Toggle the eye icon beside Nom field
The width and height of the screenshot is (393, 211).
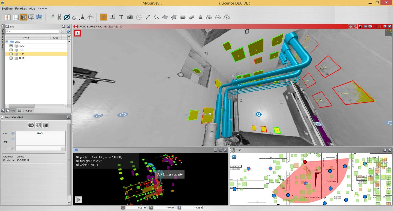[x=13, y=133]
